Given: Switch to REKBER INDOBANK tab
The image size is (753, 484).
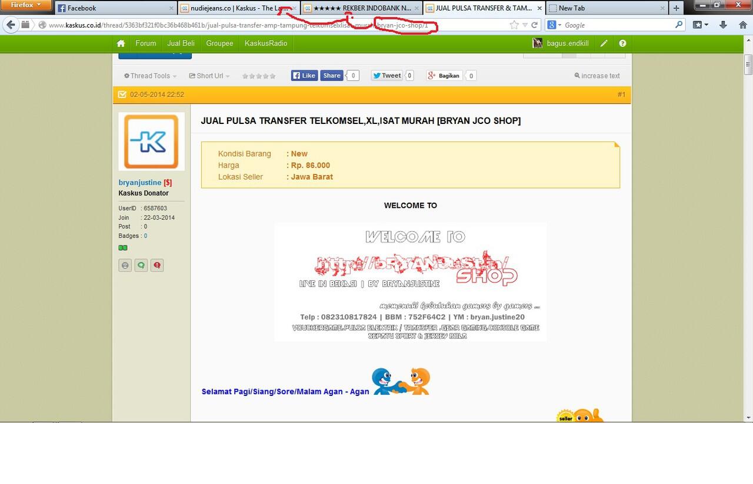Looking at the screenshot, I should pyautogui.click(x=361, y=8).
